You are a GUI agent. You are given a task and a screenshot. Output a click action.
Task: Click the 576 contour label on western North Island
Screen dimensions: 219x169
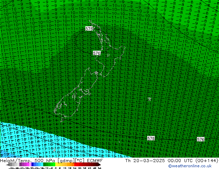(x=97, y=53)
